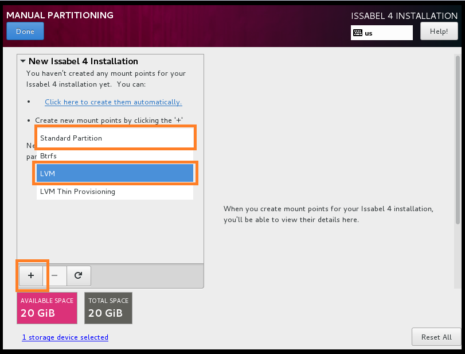465x354 pixels.
Task: Collapse the New Issabel 4 Installation triangle
Action: 23,61
